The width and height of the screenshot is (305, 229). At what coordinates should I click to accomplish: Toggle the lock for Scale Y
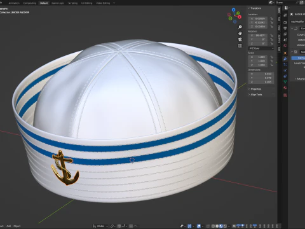[272, 61]
